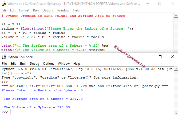Maximize the Python 3.5.0 Shell window
This screenshot has width=178, height=115.
click(x=160, y=57)
